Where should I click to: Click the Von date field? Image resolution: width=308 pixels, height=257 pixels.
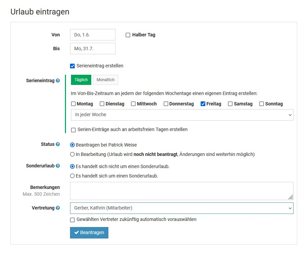coord(93,35)
